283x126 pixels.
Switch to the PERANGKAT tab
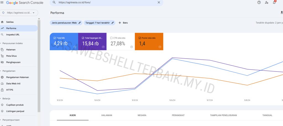[178, 115]
